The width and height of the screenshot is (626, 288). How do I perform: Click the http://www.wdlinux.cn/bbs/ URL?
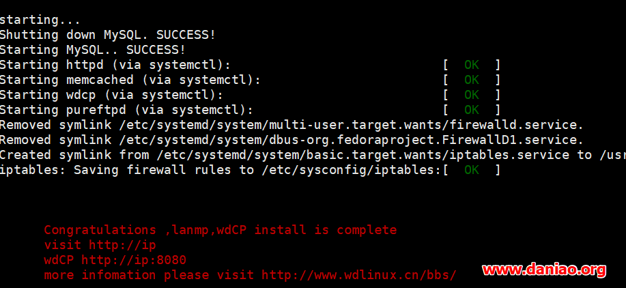point(359,275)
